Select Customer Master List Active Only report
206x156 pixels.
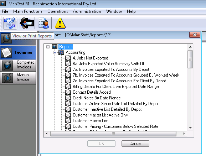101,115
